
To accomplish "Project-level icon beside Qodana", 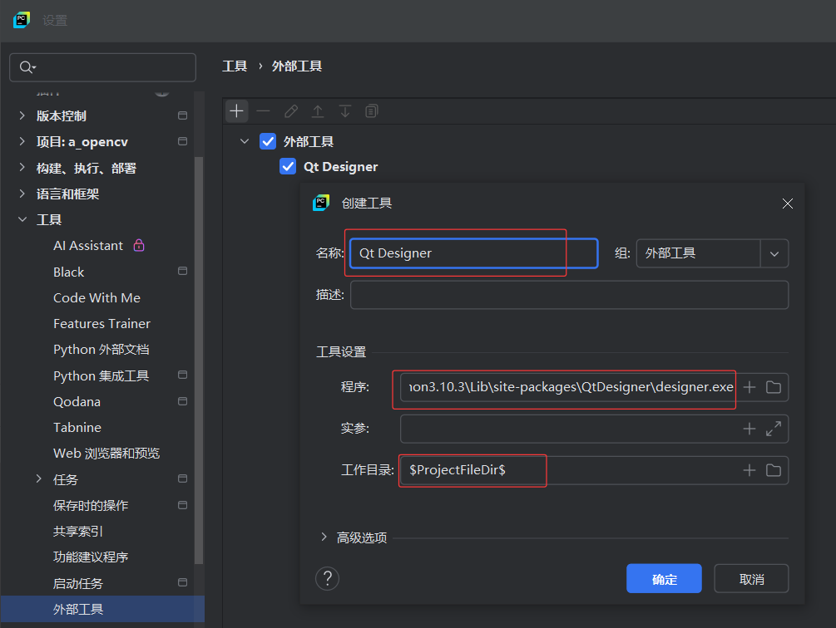I will click(182, 401).
